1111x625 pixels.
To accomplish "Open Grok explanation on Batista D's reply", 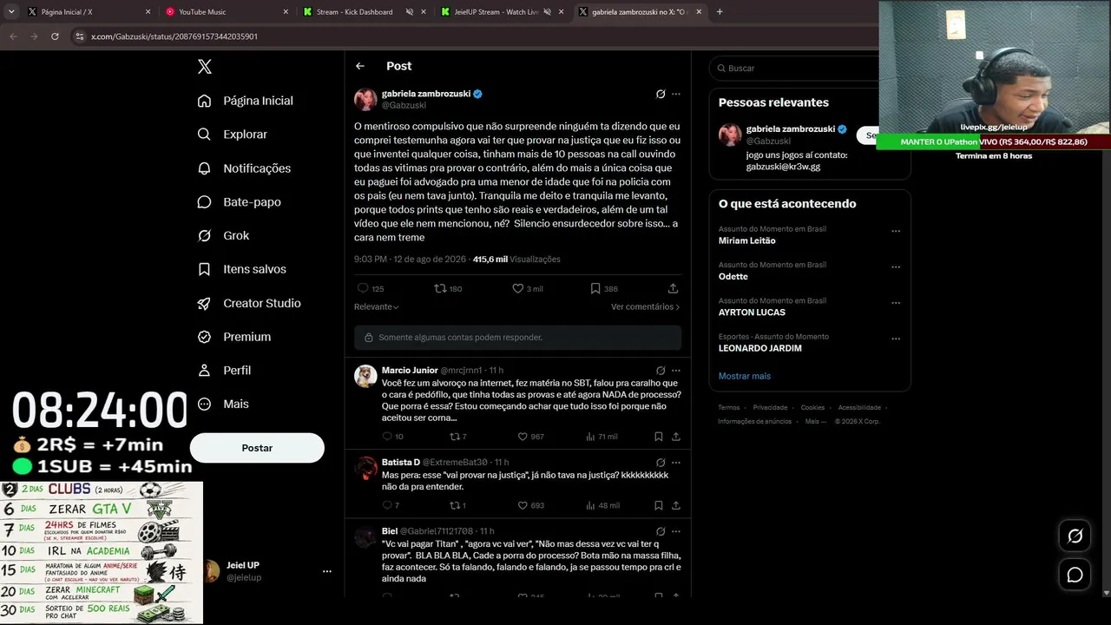I will pyautogui.click(x=661, y=463).
